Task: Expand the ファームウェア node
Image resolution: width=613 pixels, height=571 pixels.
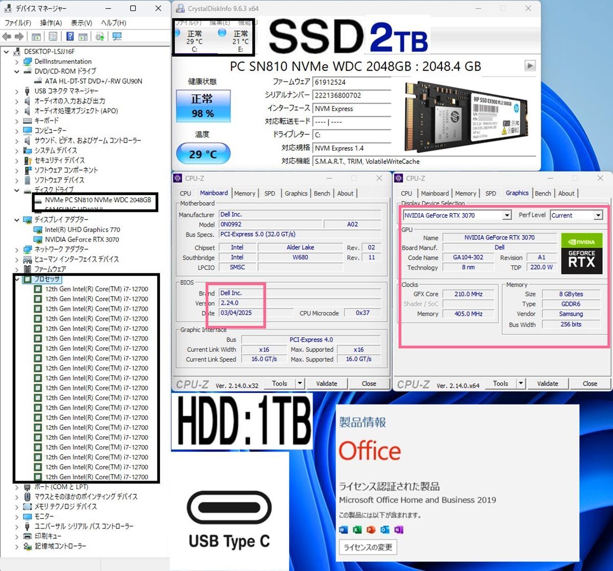Action: 16,269
